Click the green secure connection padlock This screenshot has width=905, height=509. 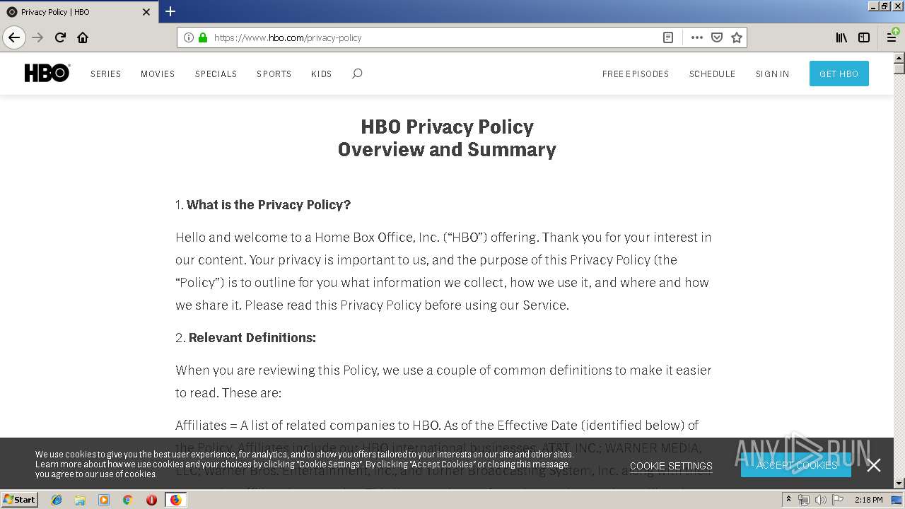[203, 37]
